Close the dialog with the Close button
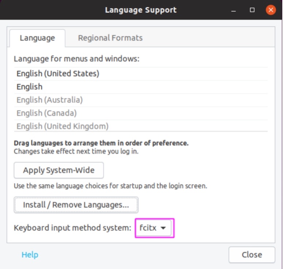The height and width of the screenshot is (269, 283). (x=252, y=255)
